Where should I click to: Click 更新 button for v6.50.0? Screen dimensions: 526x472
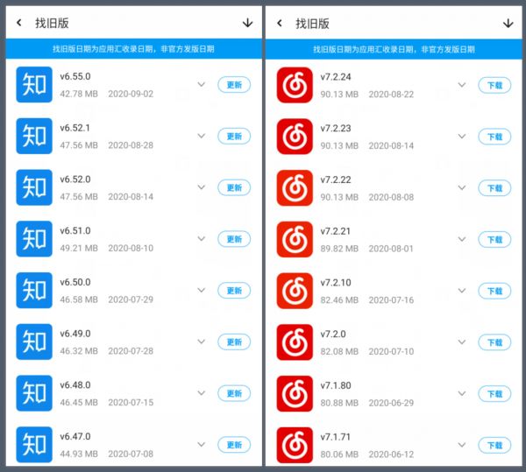pyautogui.click(x=234, y=291)
